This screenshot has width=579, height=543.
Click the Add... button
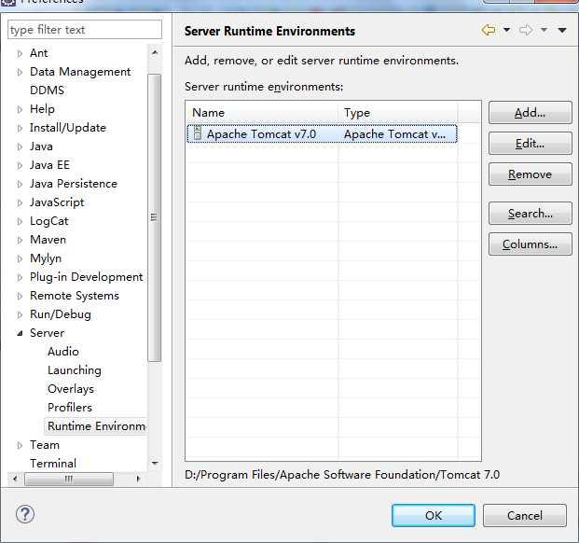pyautogui.click(x=531, y=112)
